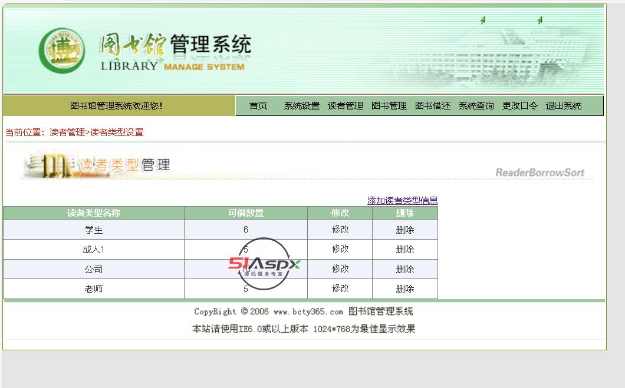Click 修改 in the 学生 row
625x388 pixels.
(x=340, y=229)
